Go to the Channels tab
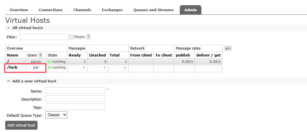Image resolution: width=307 pixels, height=132 pixels. 82,10
